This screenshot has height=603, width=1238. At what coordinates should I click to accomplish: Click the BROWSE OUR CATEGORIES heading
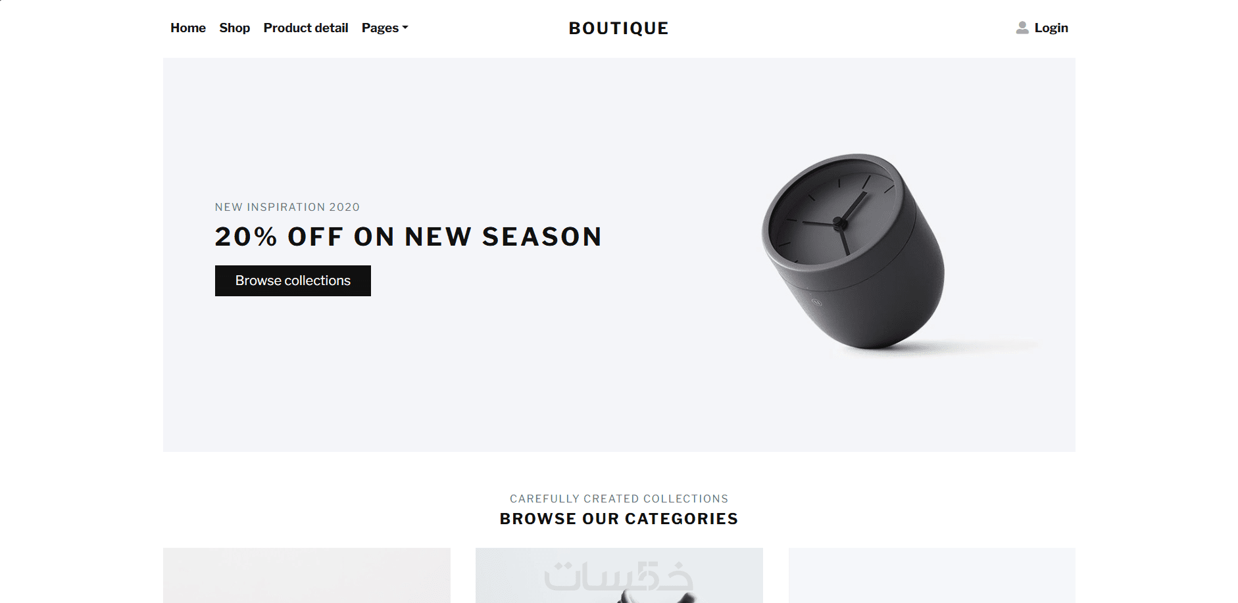click(x=619, y=519)
